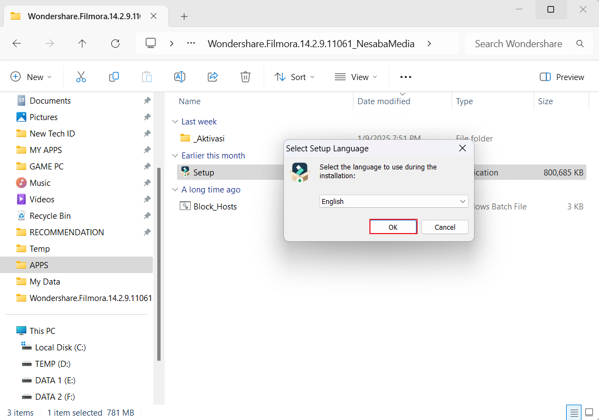Viewport: 599px width, 420px height.
Task: Go up one folder level
Action: click(x=82, y=44)
